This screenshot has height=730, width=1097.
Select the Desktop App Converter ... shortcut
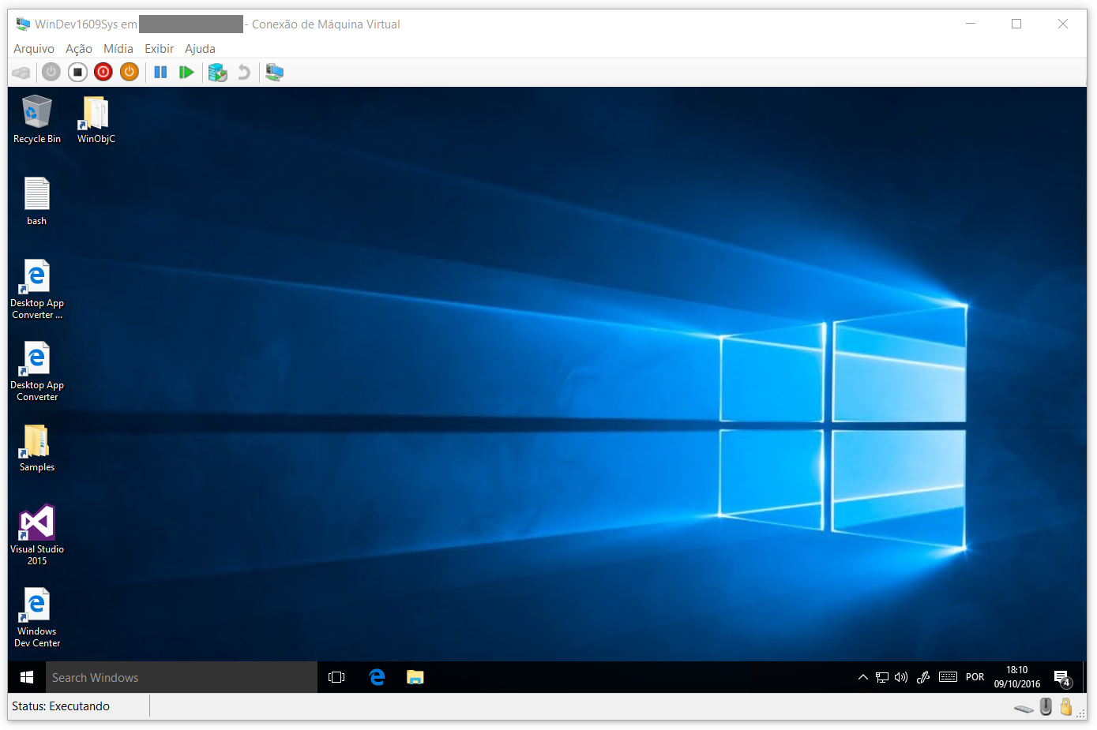(x=37, y=289)
